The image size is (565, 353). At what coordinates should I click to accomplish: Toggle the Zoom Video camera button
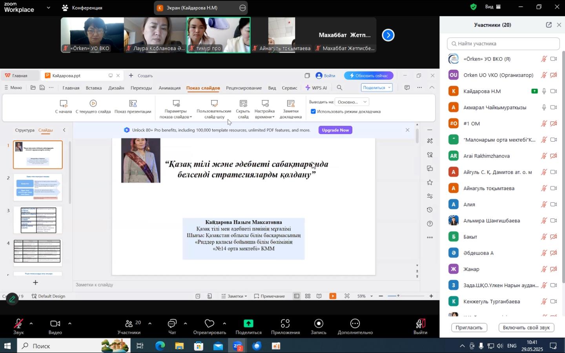[55, 324]
